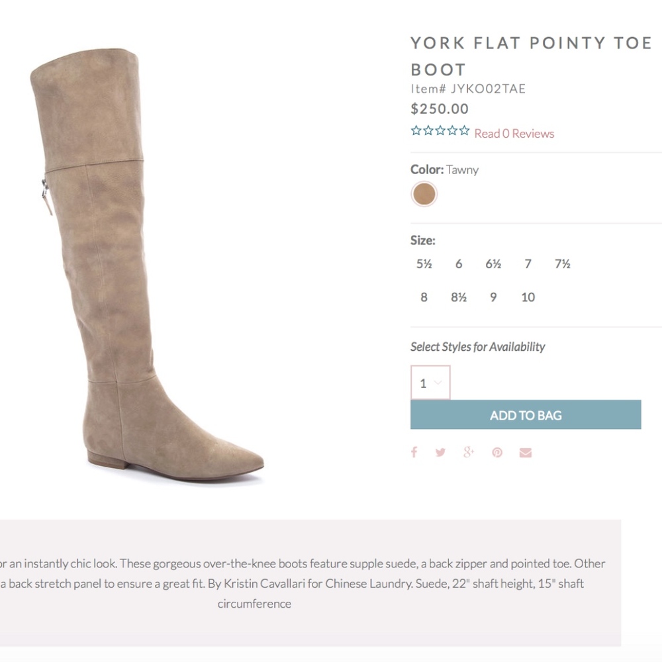
Task: Share product on Facebook
Action: [x=414, y=453]
